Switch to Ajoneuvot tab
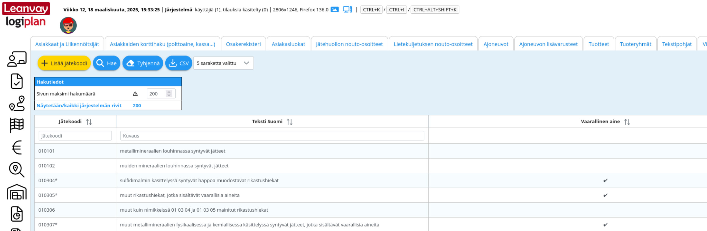The height and width of the screenshot is (231, 707). (496, 44)
